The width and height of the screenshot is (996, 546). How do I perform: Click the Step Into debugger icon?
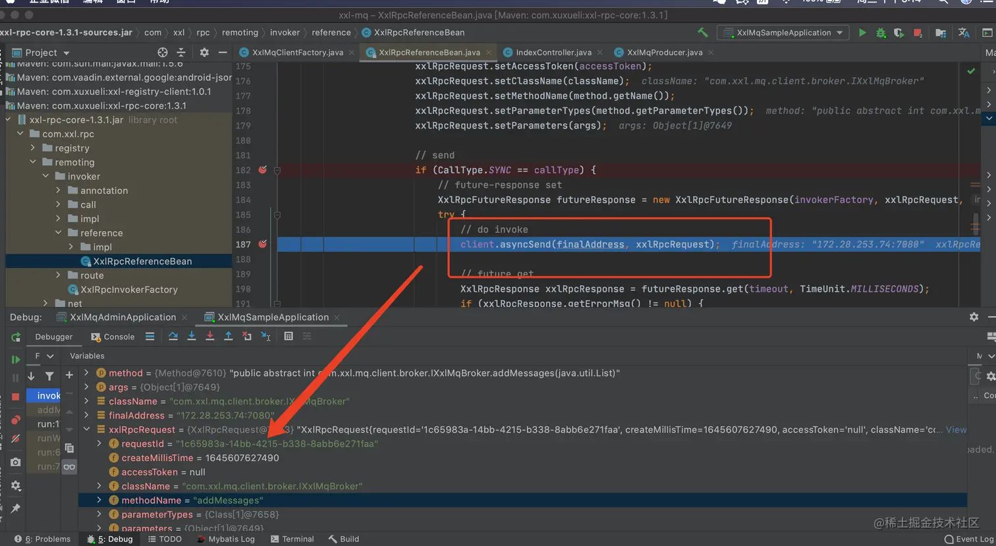point(191,337)
